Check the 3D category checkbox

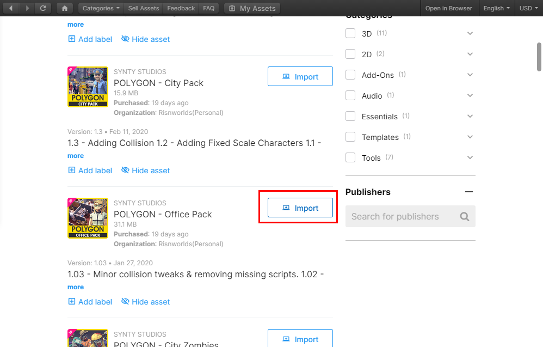pyautogui.click(x=350, y=33)
